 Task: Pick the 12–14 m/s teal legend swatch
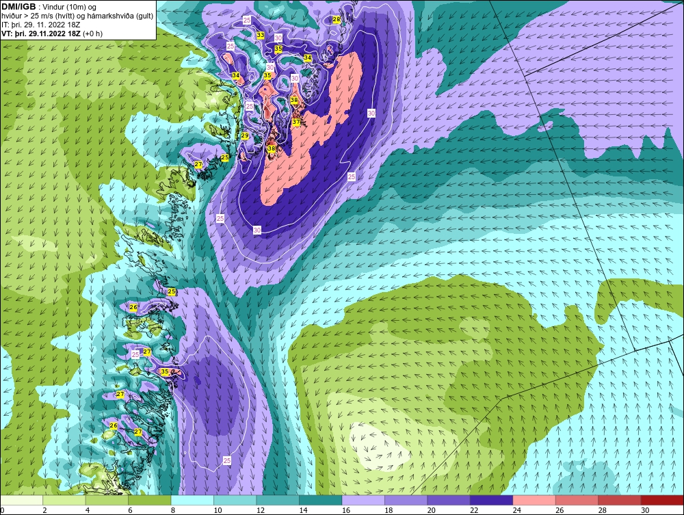coord(278,500)
